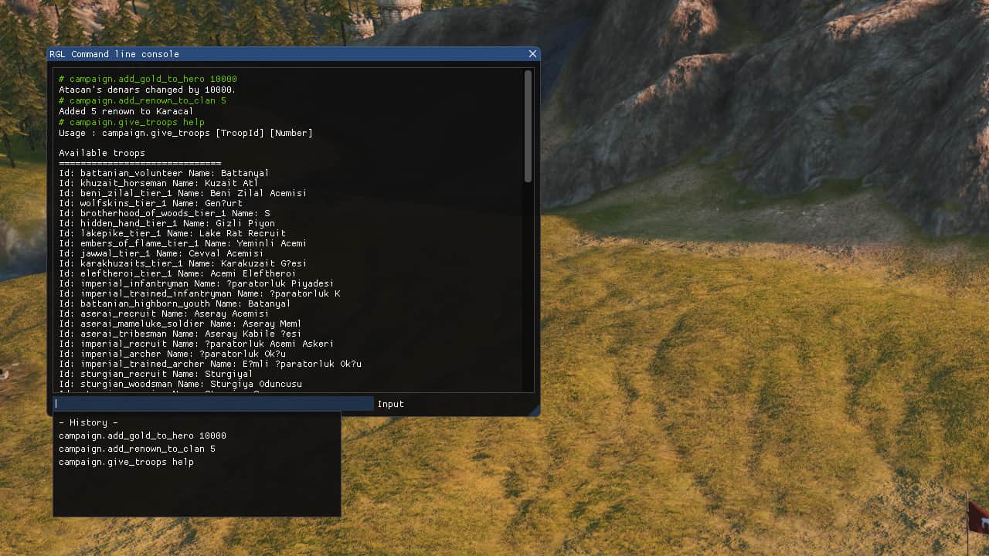The height and width of the screenshot is (556, 989).
Task: Select 'campaign.add_gold_to_hero 10000' from History
Action: [x=142, y=436]
